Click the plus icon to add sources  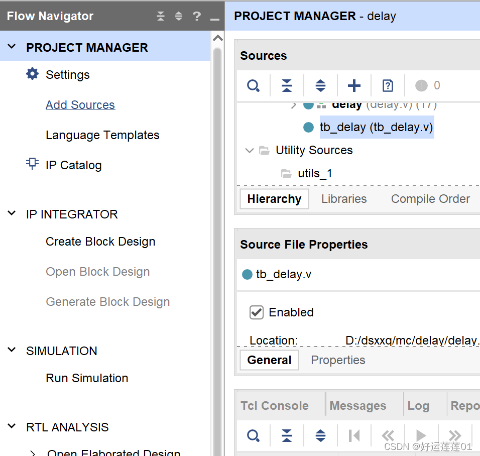[x=354, y=86]
